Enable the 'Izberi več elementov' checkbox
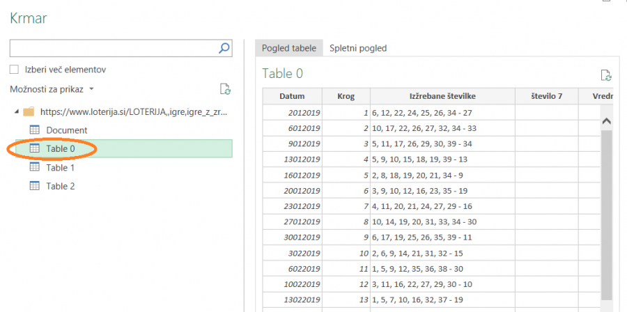The width and height of the screenshot is (627, 312). click(14, 70)
